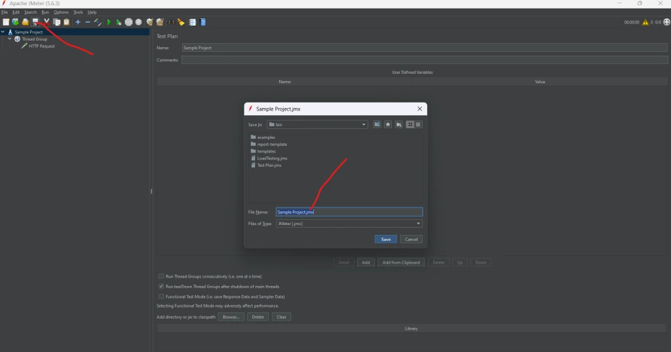Click the Clear All broom icon
Viewport: 671px width, 352px height.
[160, 22]
